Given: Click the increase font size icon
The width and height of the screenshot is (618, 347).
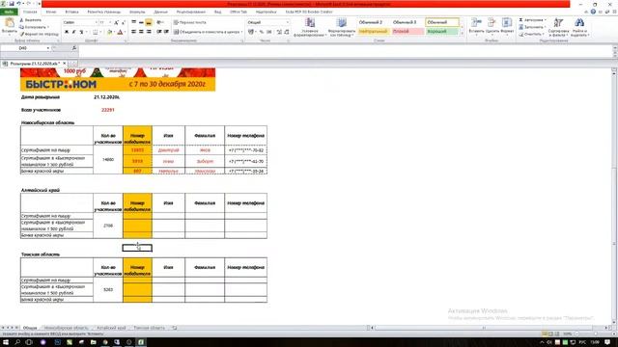Looking at the screenshot, I should 117,23.
